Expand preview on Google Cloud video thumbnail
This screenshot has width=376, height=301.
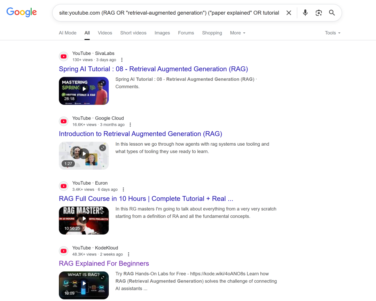click(x=103, y=148)
